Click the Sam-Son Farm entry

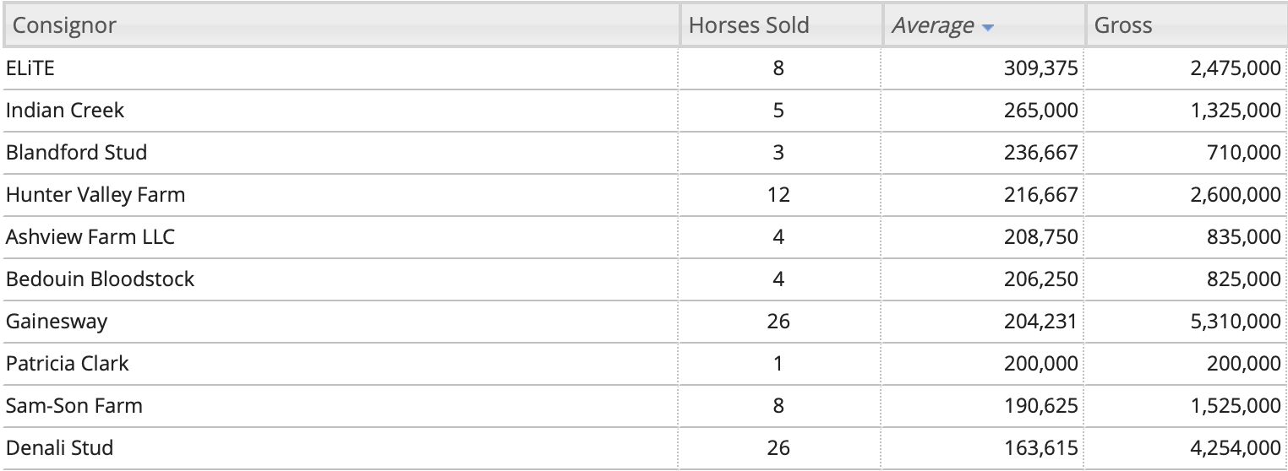74,406
